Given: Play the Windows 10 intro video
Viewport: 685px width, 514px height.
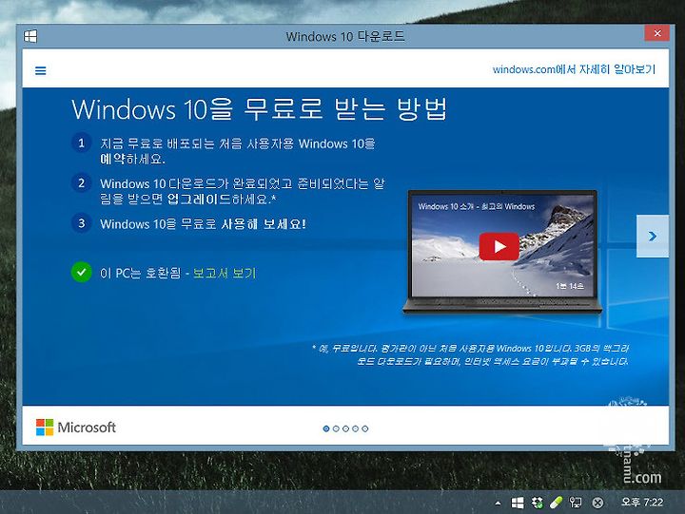Looking at the screenshot, I should (499, 246).
